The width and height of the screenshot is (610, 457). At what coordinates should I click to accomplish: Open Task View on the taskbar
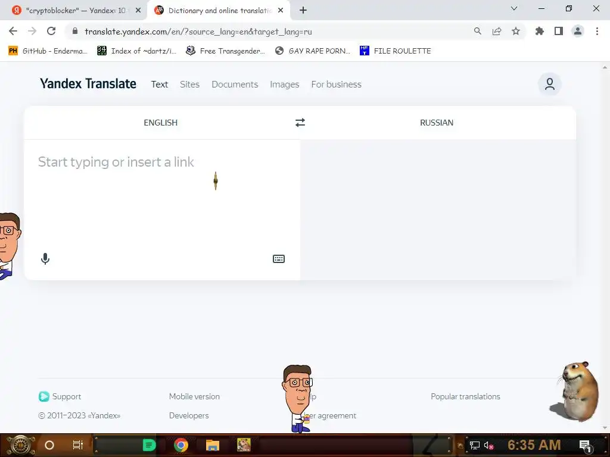78,445
